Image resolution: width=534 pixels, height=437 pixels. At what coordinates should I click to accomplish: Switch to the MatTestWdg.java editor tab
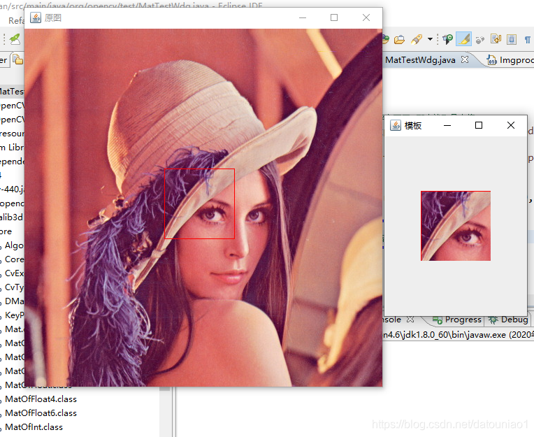(420, 60)
